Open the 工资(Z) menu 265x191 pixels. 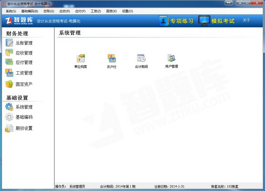click(96, 11)
